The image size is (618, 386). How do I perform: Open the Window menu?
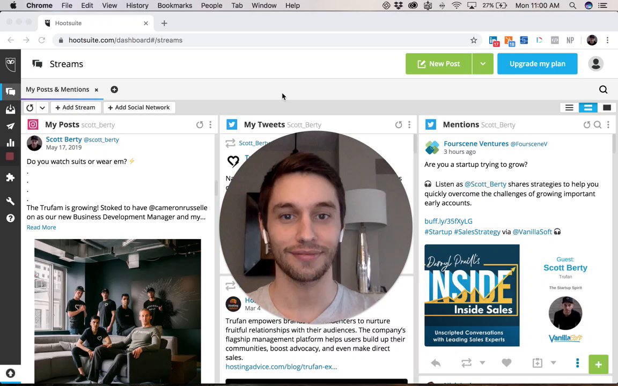(264, 5)
